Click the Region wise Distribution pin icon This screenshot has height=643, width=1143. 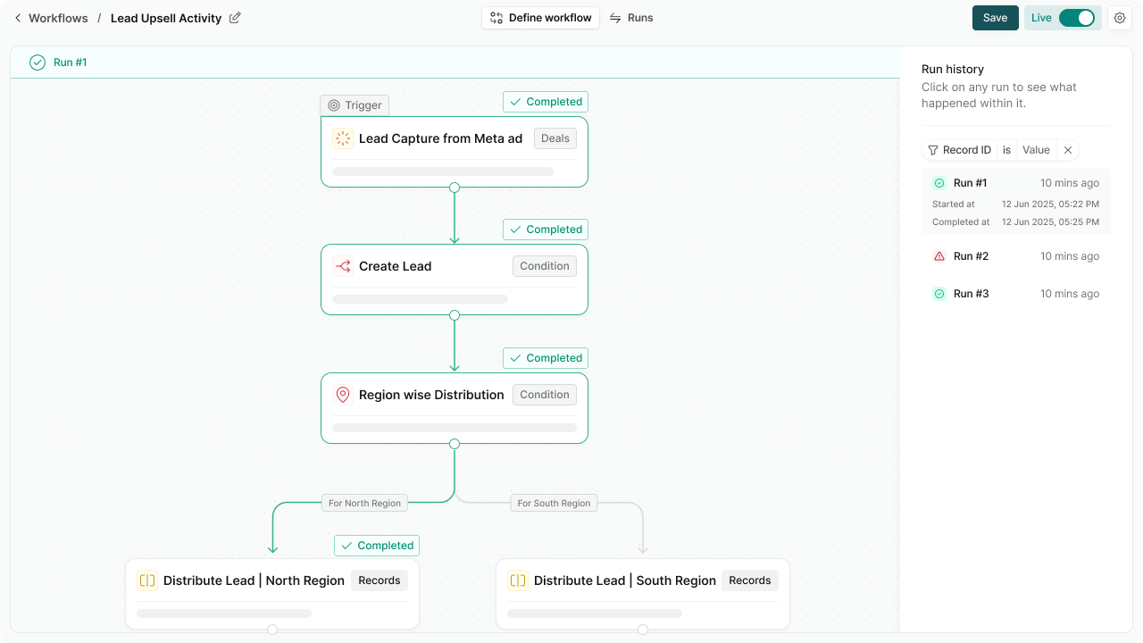[x=343, y=395]
